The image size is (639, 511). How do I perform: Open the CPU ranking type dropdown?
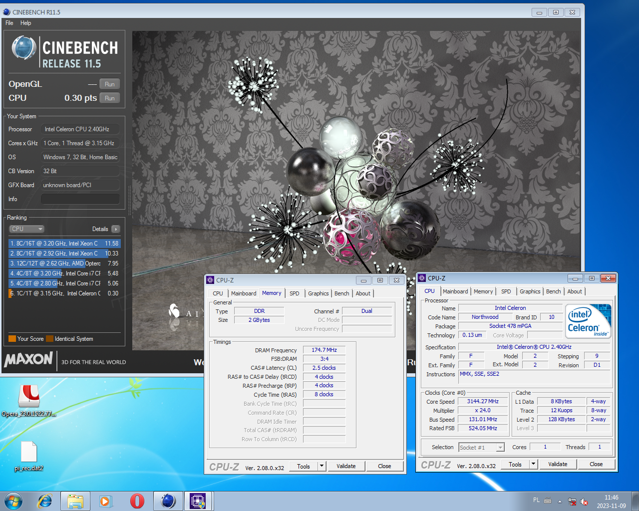[27, 229]
